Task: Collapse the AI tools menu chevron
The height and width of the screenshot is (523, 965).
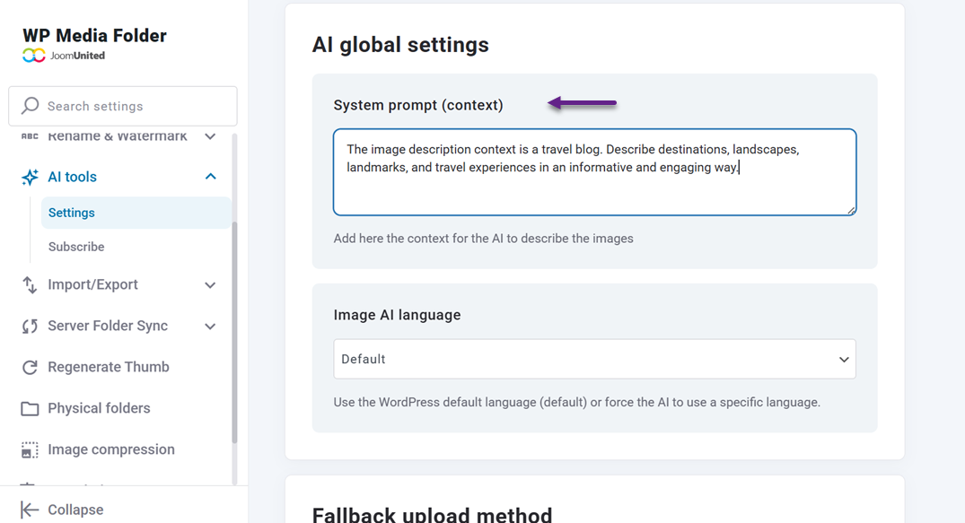Action: (210, 177)
